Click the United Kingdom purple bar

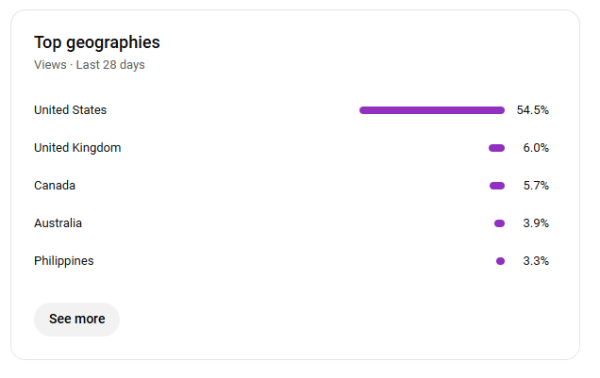pos(496,148)
